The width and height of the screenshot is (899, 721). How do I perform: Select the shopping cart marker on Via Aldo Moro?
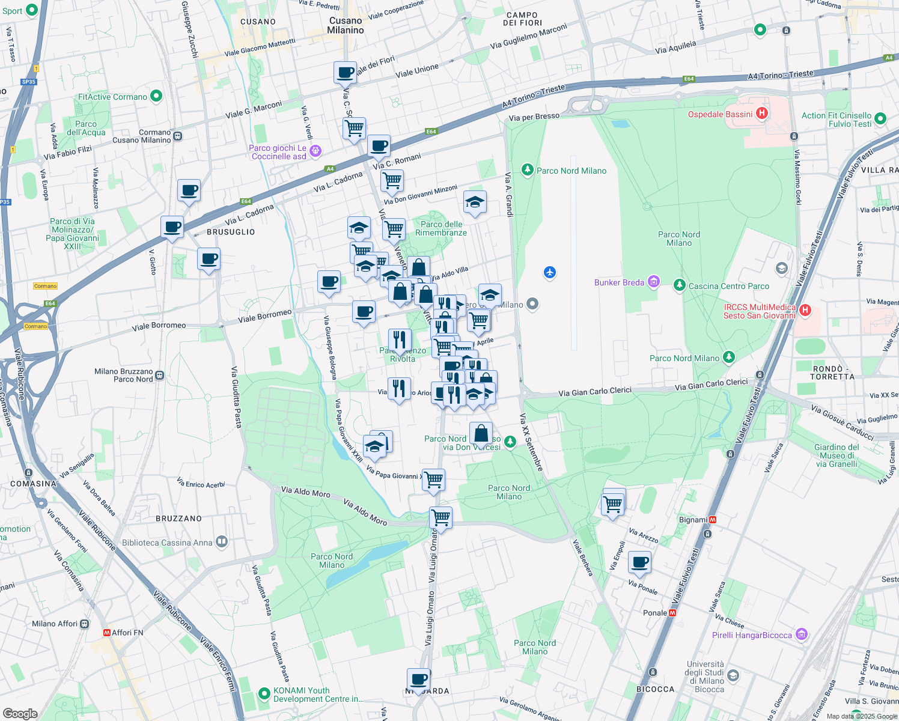(442, 517)
